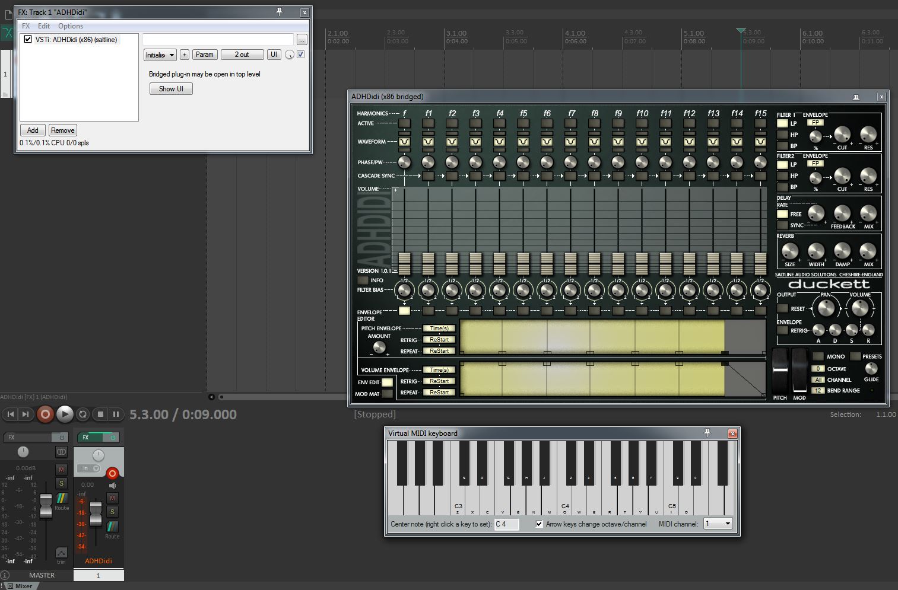
Task: Click the Pause button in transport
Action: [x=116, y=414]
